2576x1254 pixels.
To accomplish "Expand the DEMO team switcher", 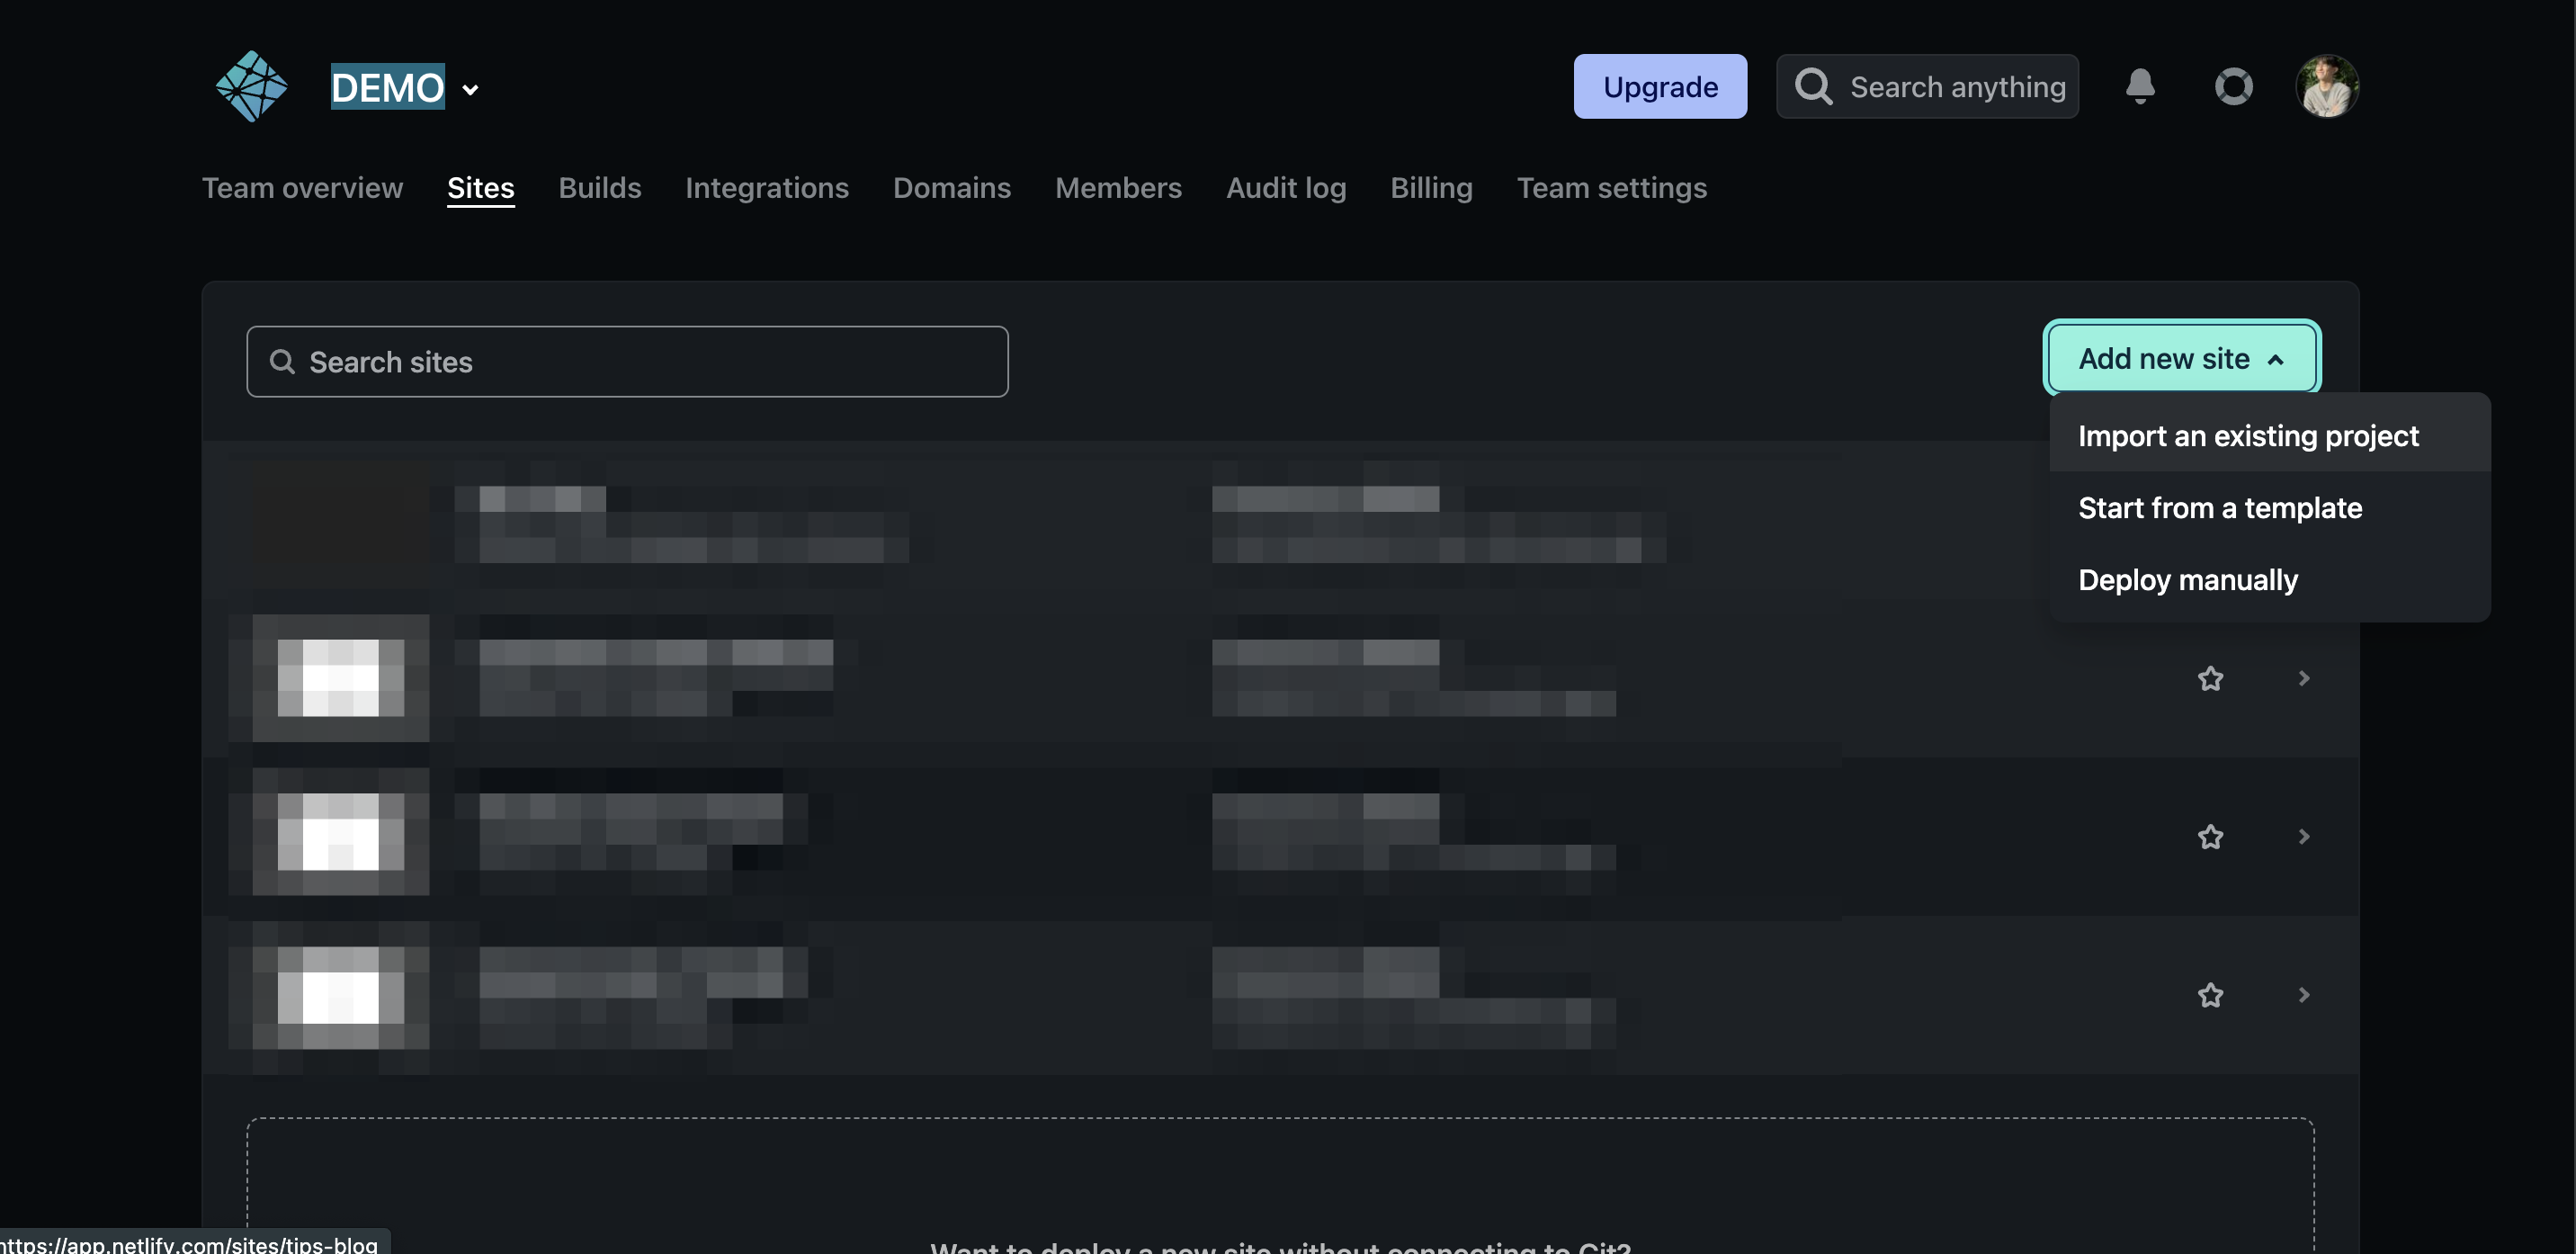I will pyautogui.click(x=405, y=88).
